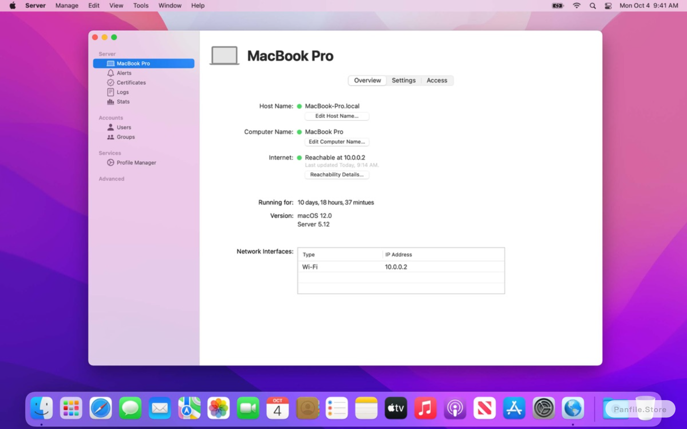Open the Tools menu
This screenshot has width=687, height=429.
[141, 5]
